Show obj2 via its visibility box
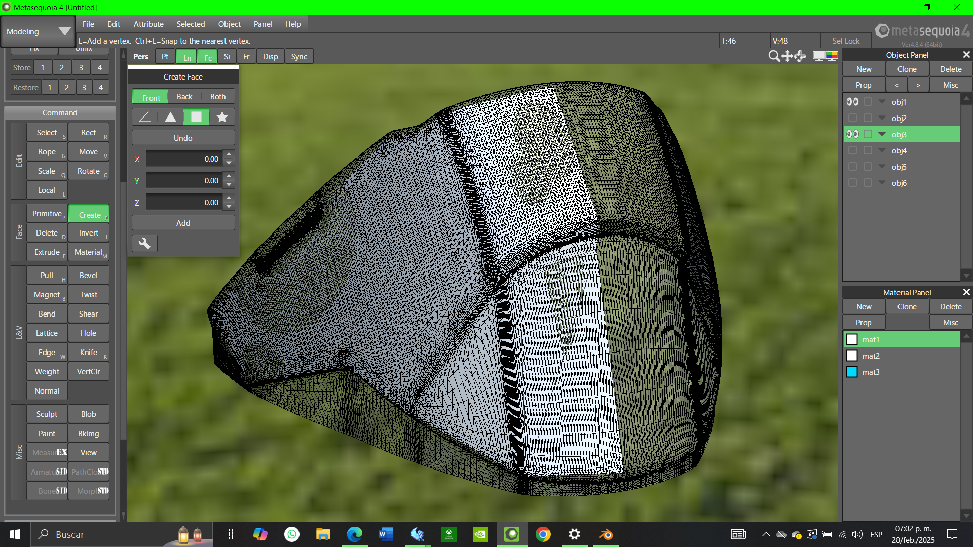This screenshot has height=547, width=973. [852, 118]
